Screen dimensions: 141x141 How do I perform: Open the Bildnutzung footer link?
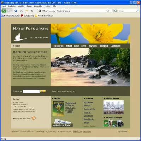click(x=77, y=131)
